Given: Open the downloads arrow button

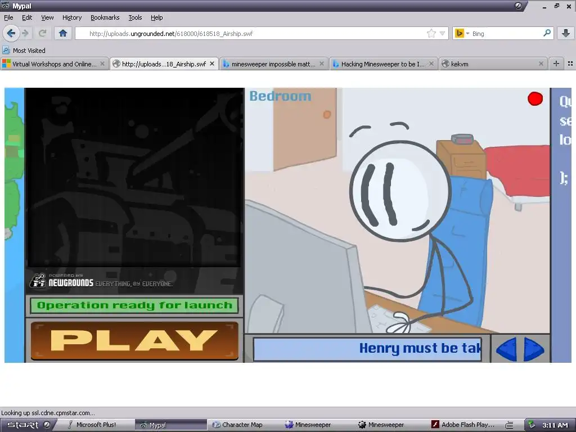Looking at the screenshot, I should coord(566,33).
